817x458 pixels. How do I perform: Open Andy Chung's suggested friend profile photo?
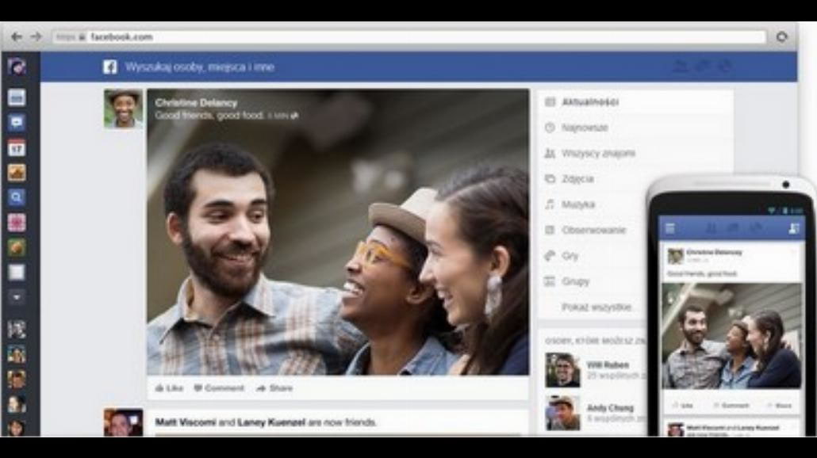562,413
